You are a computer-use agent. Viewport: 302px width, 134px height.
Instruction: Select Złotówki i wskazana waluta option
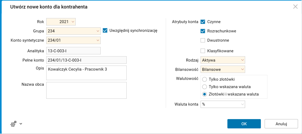(x=205, y=94)
